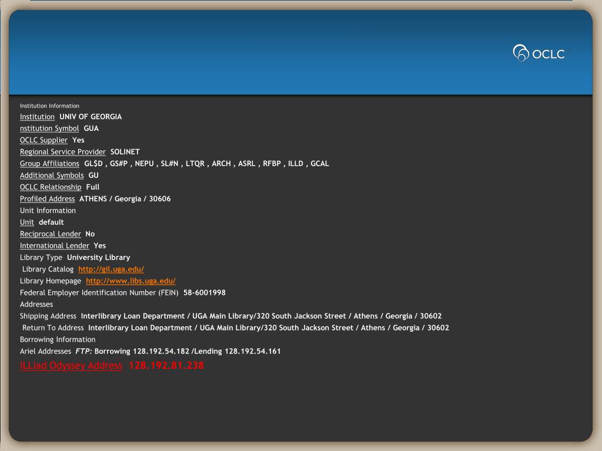The image size is (602, 451).
Task: Open the Regional Service Provider link
Action: tap(62, 152)
